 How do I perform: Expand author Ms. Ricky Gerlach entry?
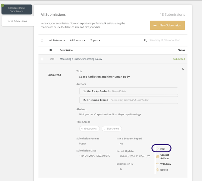[128, 91]
